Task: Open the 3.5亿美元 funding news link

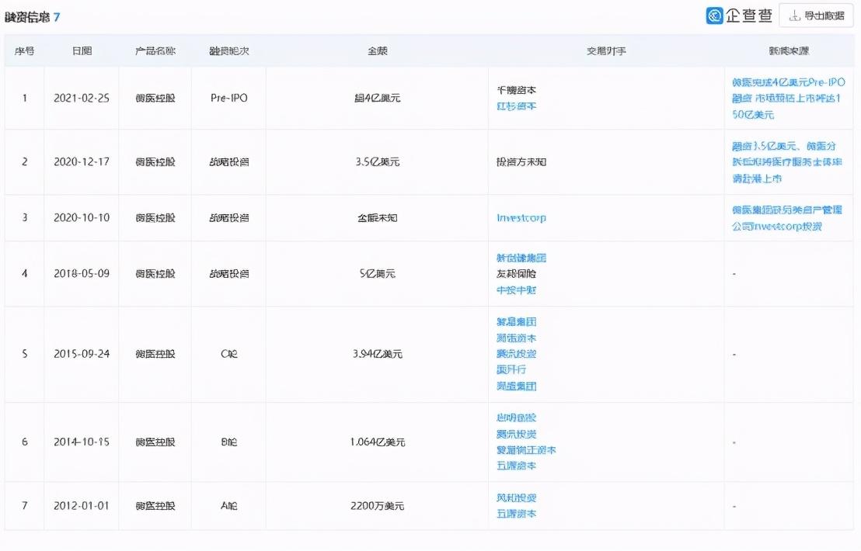Action: pos(788,162)
